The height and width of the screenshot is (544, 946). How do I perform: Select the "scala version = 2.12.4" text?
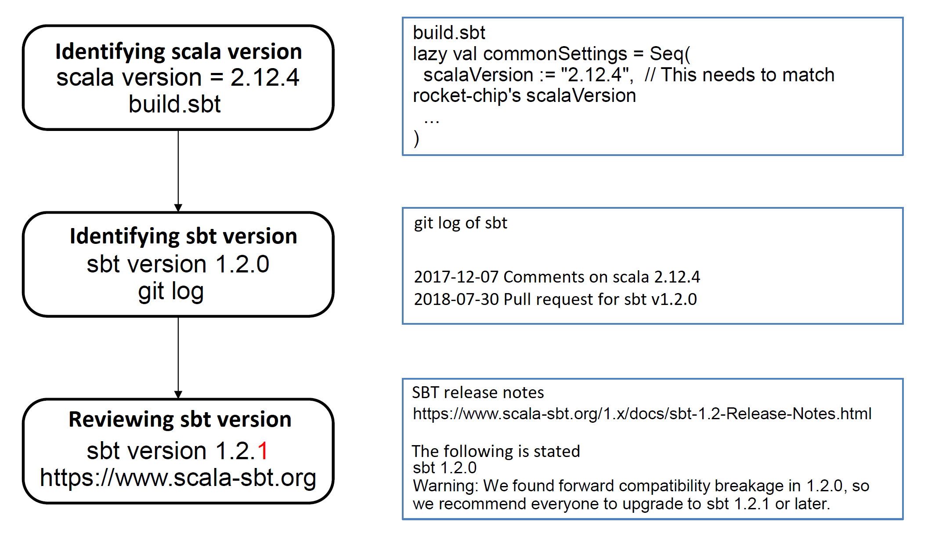(178, 78)
